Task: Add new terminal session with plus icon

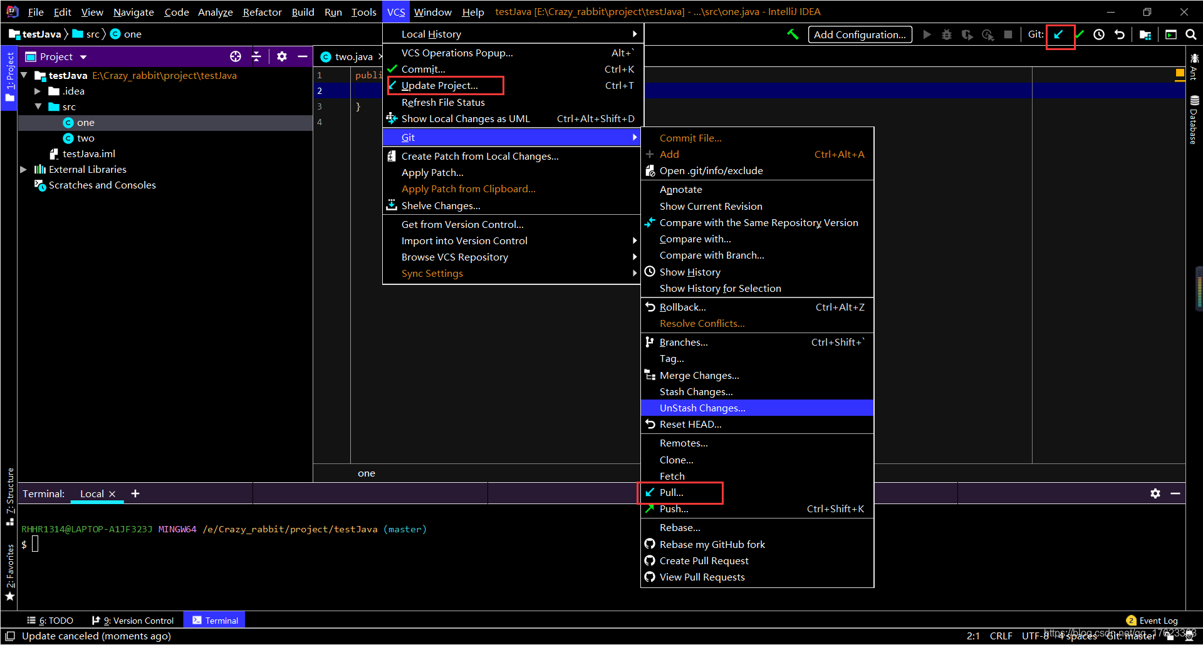Action: (135, 493)
